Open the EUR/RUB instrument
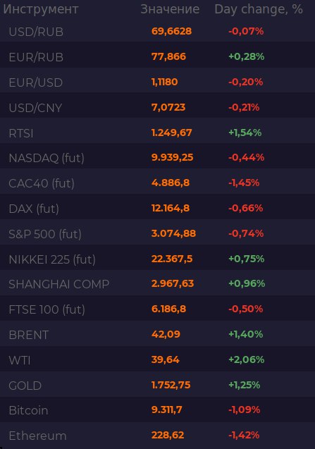 [158, 56]
